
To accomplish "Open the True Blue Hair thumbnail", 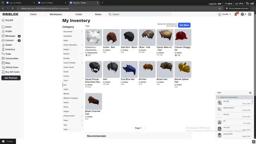I will 129,69.
